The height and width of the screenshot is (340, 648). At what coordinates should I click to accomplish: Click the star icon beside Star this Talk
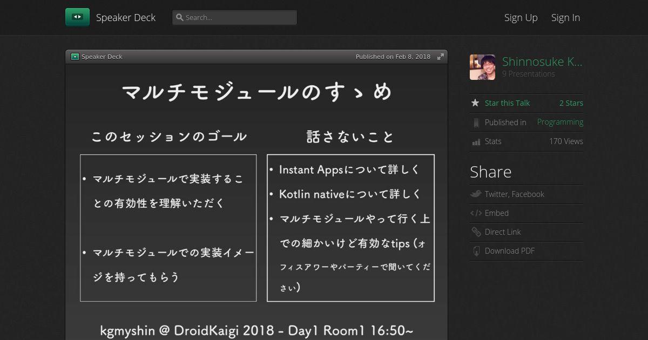point(475,103)
